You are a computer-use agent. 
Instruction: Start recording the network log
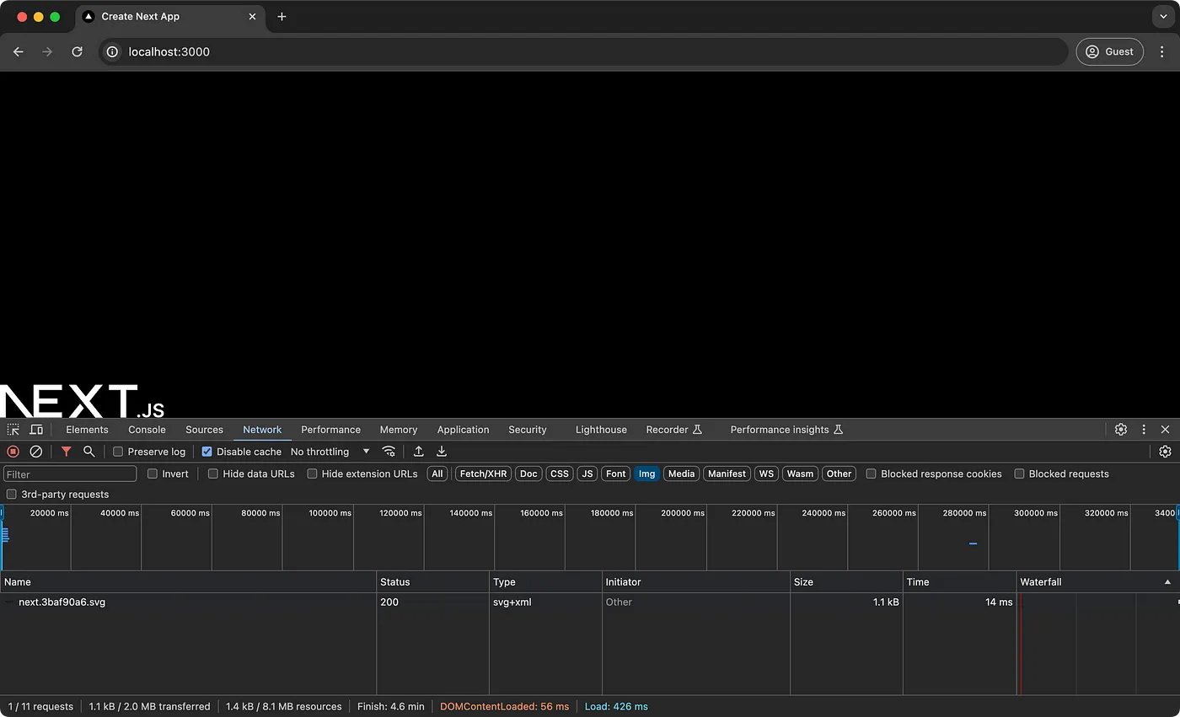[x=13, y=452]
